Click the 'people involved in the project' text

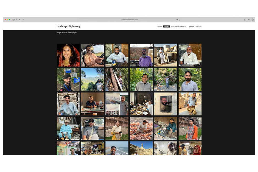click(66, 33)
